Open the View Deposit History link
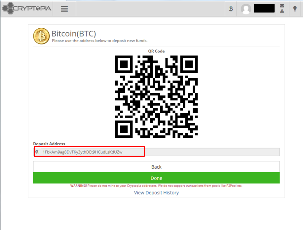The image size is (303, 230). (156, 193)
